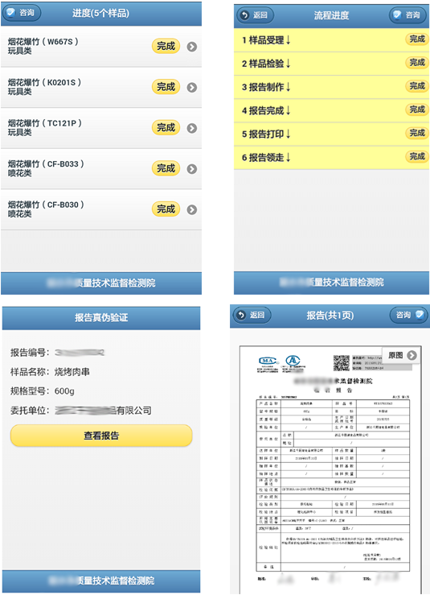Tap 完成 status of 报告完成 step

coord(417,109)
